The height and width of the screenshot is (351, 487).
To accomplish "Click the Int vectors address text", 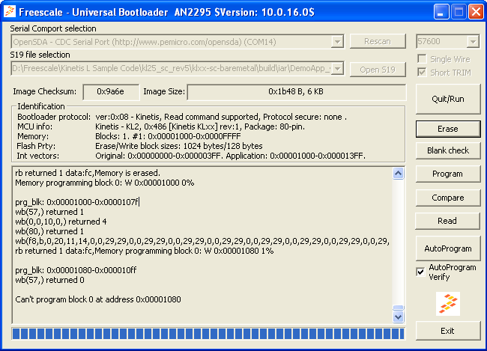I will [230, 156].
